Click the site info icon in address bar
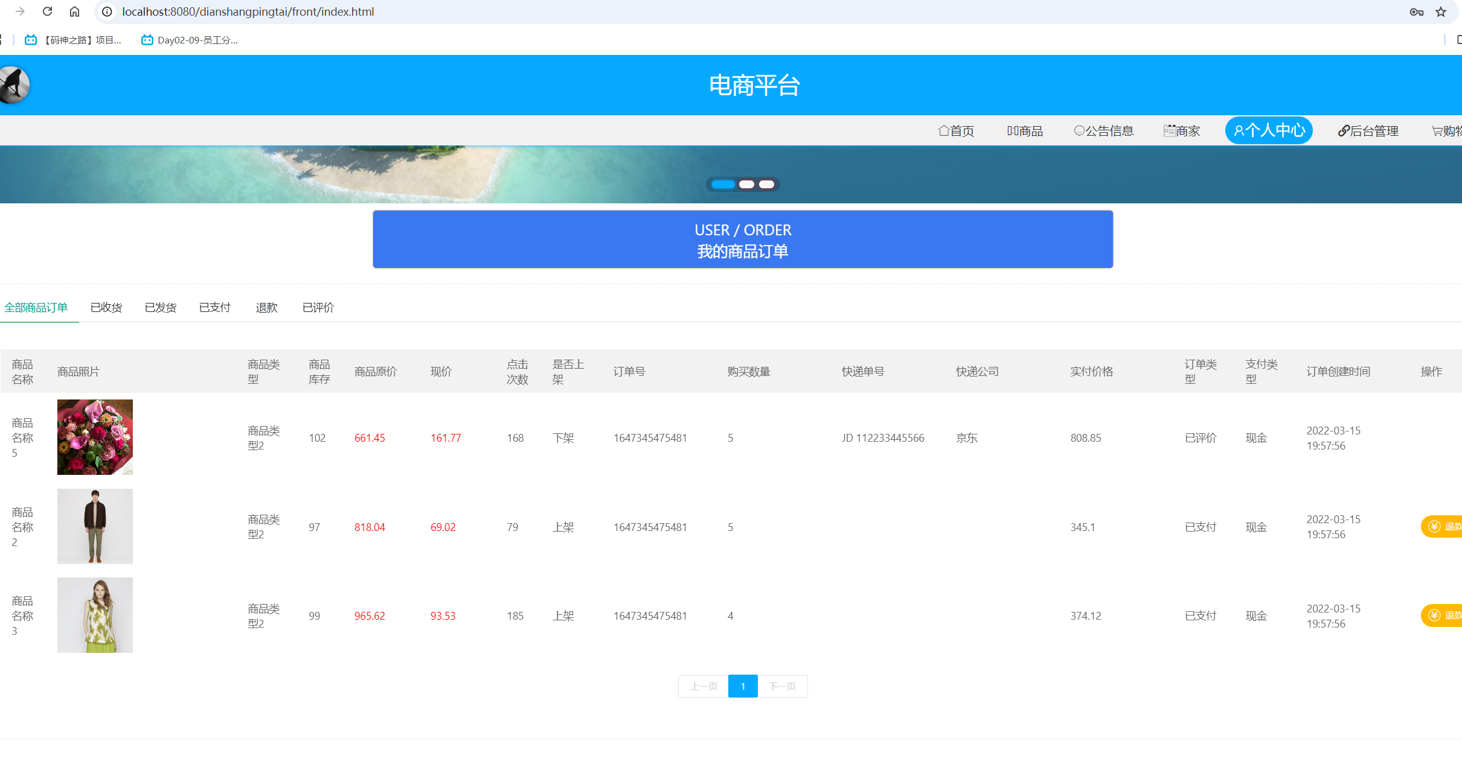Screen dimensions: 1462x776 point(107,11)
